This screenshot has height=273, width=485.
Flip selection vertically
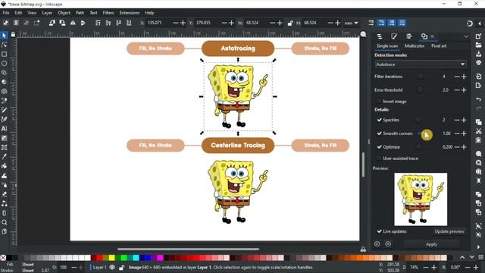pos(83,23)
